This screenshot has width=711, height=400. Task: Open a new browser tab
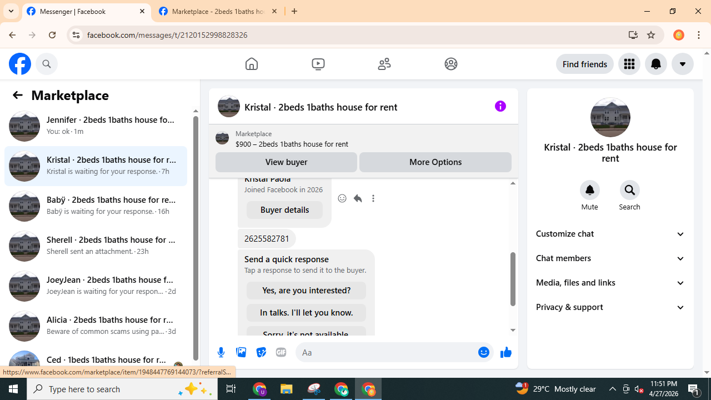[x=294, y=11]
